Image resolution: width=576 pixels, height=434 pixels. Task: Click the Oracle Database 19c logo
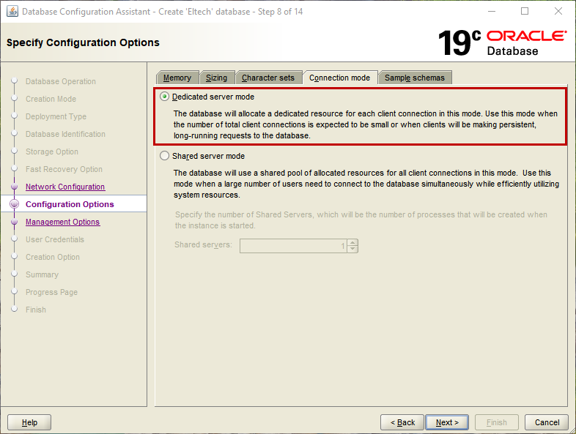(502, 43)
